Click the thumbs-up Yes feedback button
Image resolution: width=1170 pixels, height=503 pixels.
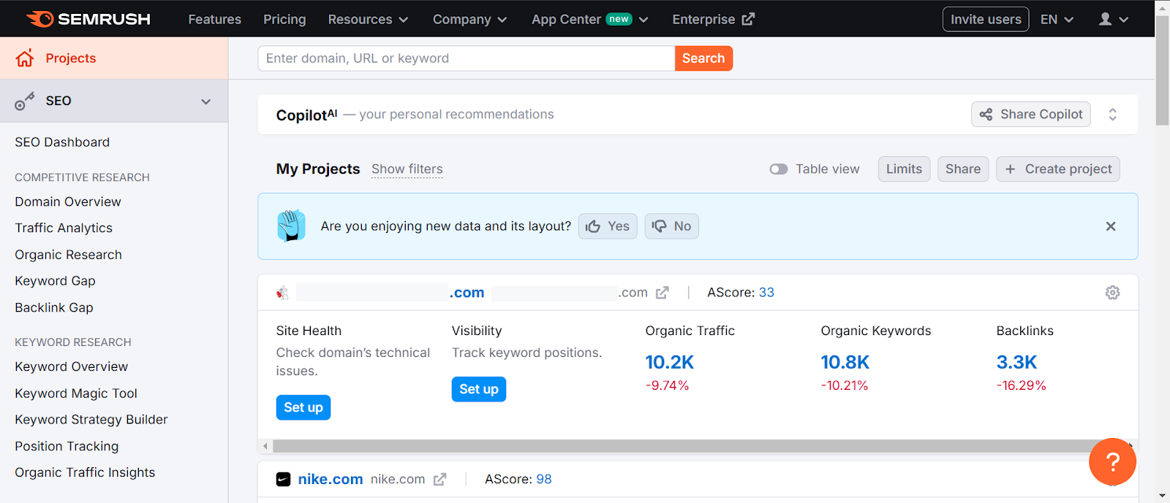[608, 226]
